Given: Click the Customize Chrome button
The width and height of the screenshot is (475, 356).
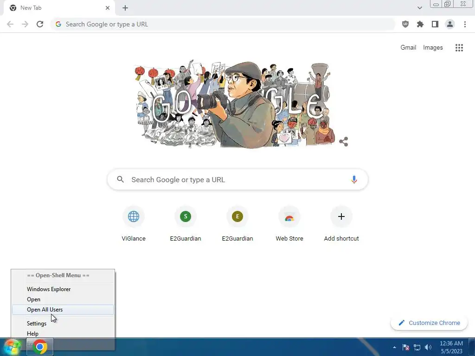Looking at the screenshot, I should pos(429,323).
